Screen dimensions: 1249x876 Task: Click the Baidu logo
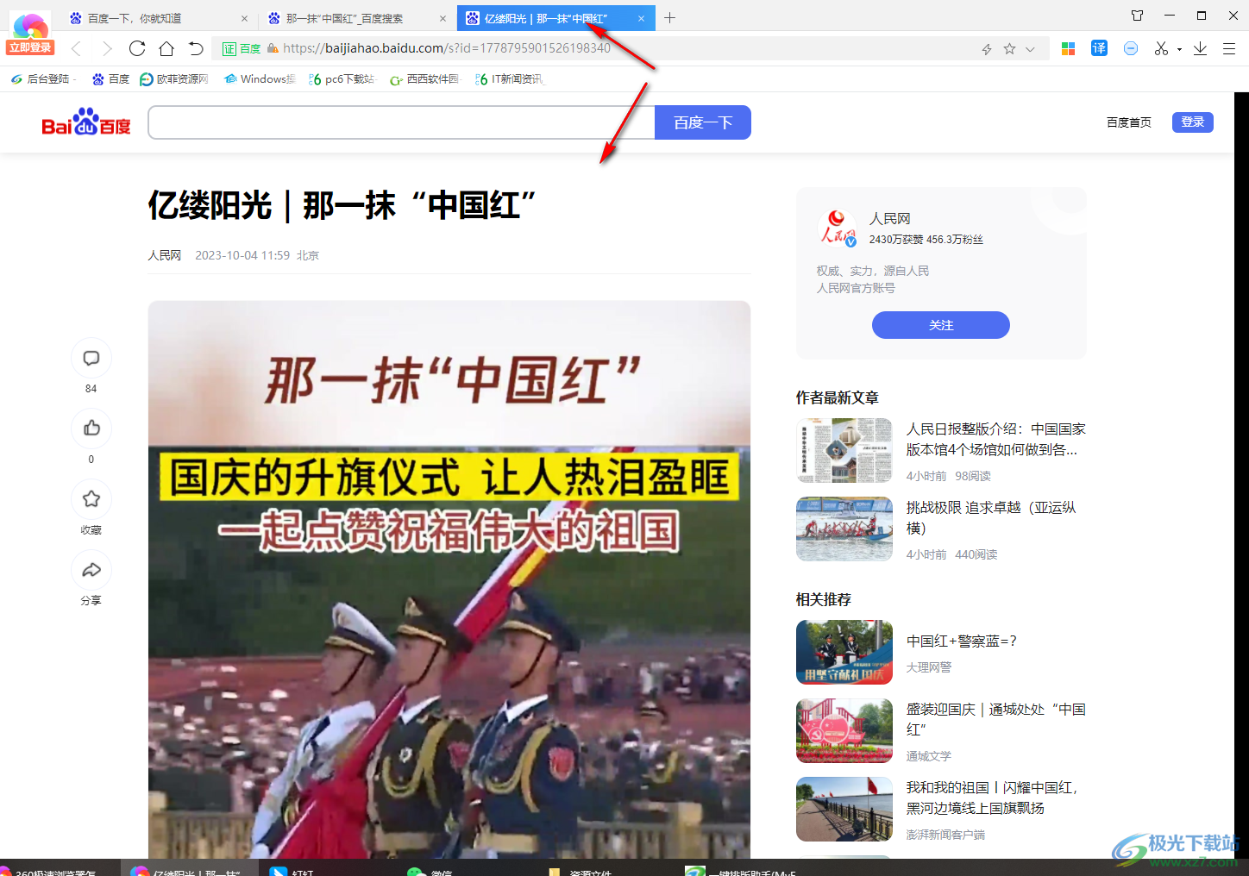point(86,122)
